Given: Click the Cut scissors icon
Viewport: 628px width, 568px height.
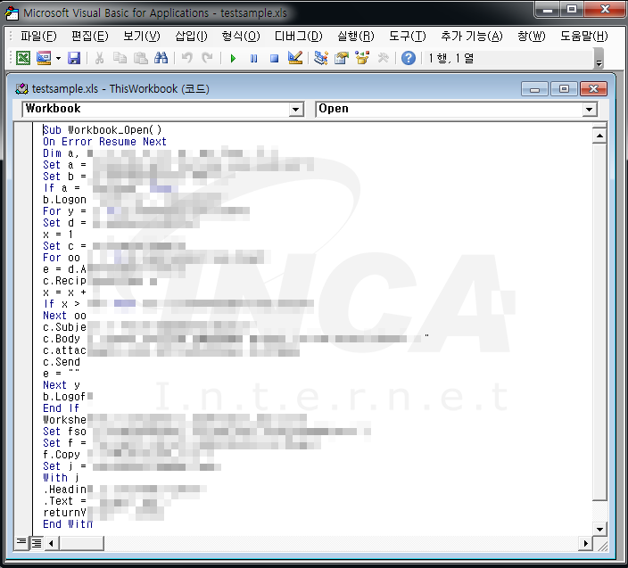Looking at the screenshot, I should [99, 59].
